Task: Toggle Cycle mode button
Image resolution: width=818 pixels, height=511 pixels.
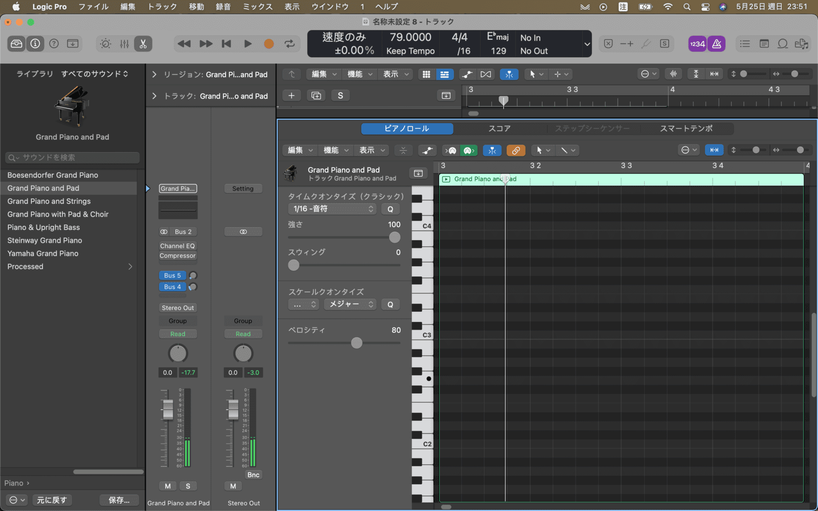Action: coord(290,44)
